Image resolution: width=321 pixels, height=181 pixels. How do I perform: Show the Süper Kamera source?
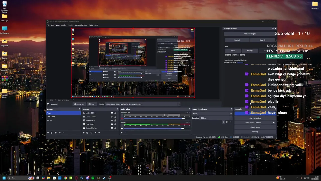coord(112,117)
